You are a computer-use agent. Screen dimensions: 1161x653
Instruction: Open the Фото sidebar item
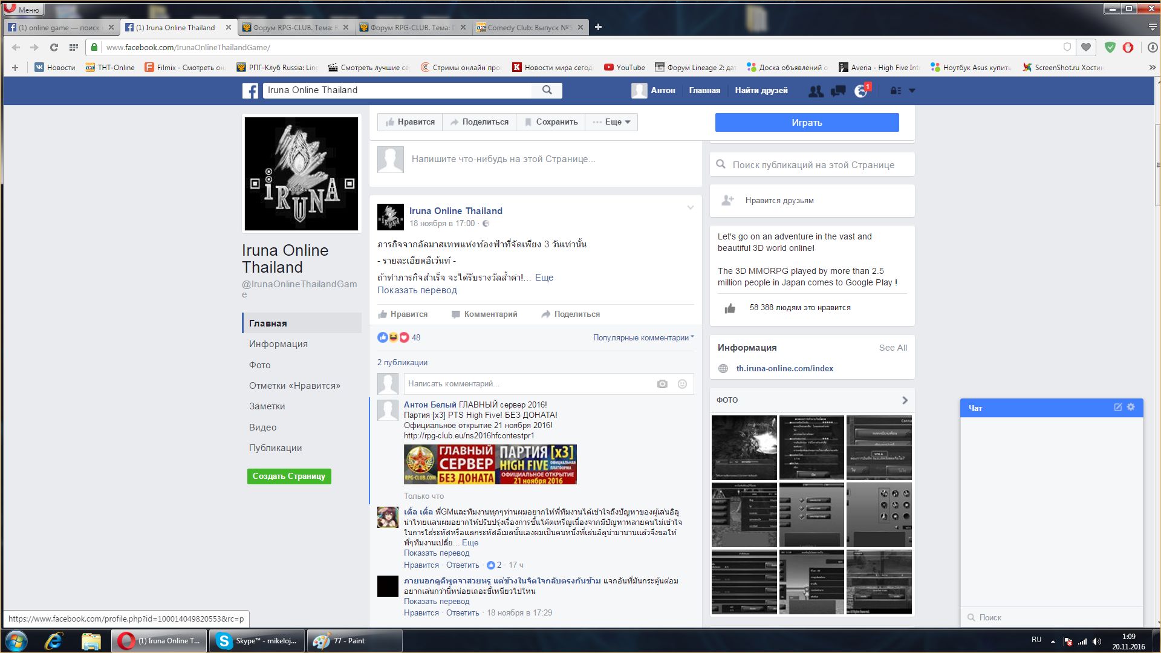pyautogui.click(x=260, y=365)
